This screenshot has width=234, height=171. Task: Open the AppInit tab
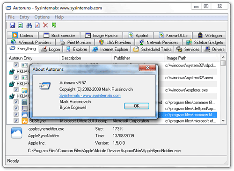click(x=138, y=35)
